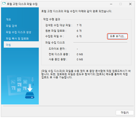Viewport: 136px width, 118px height.
Task: Click the W Word document icon
Action: pyautogui.click(x=19, y=85)
